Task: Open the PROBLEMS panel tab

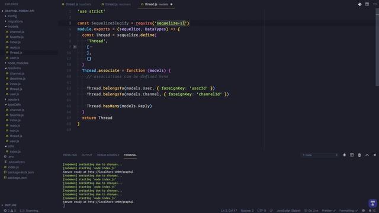Action: click(70, 155)
